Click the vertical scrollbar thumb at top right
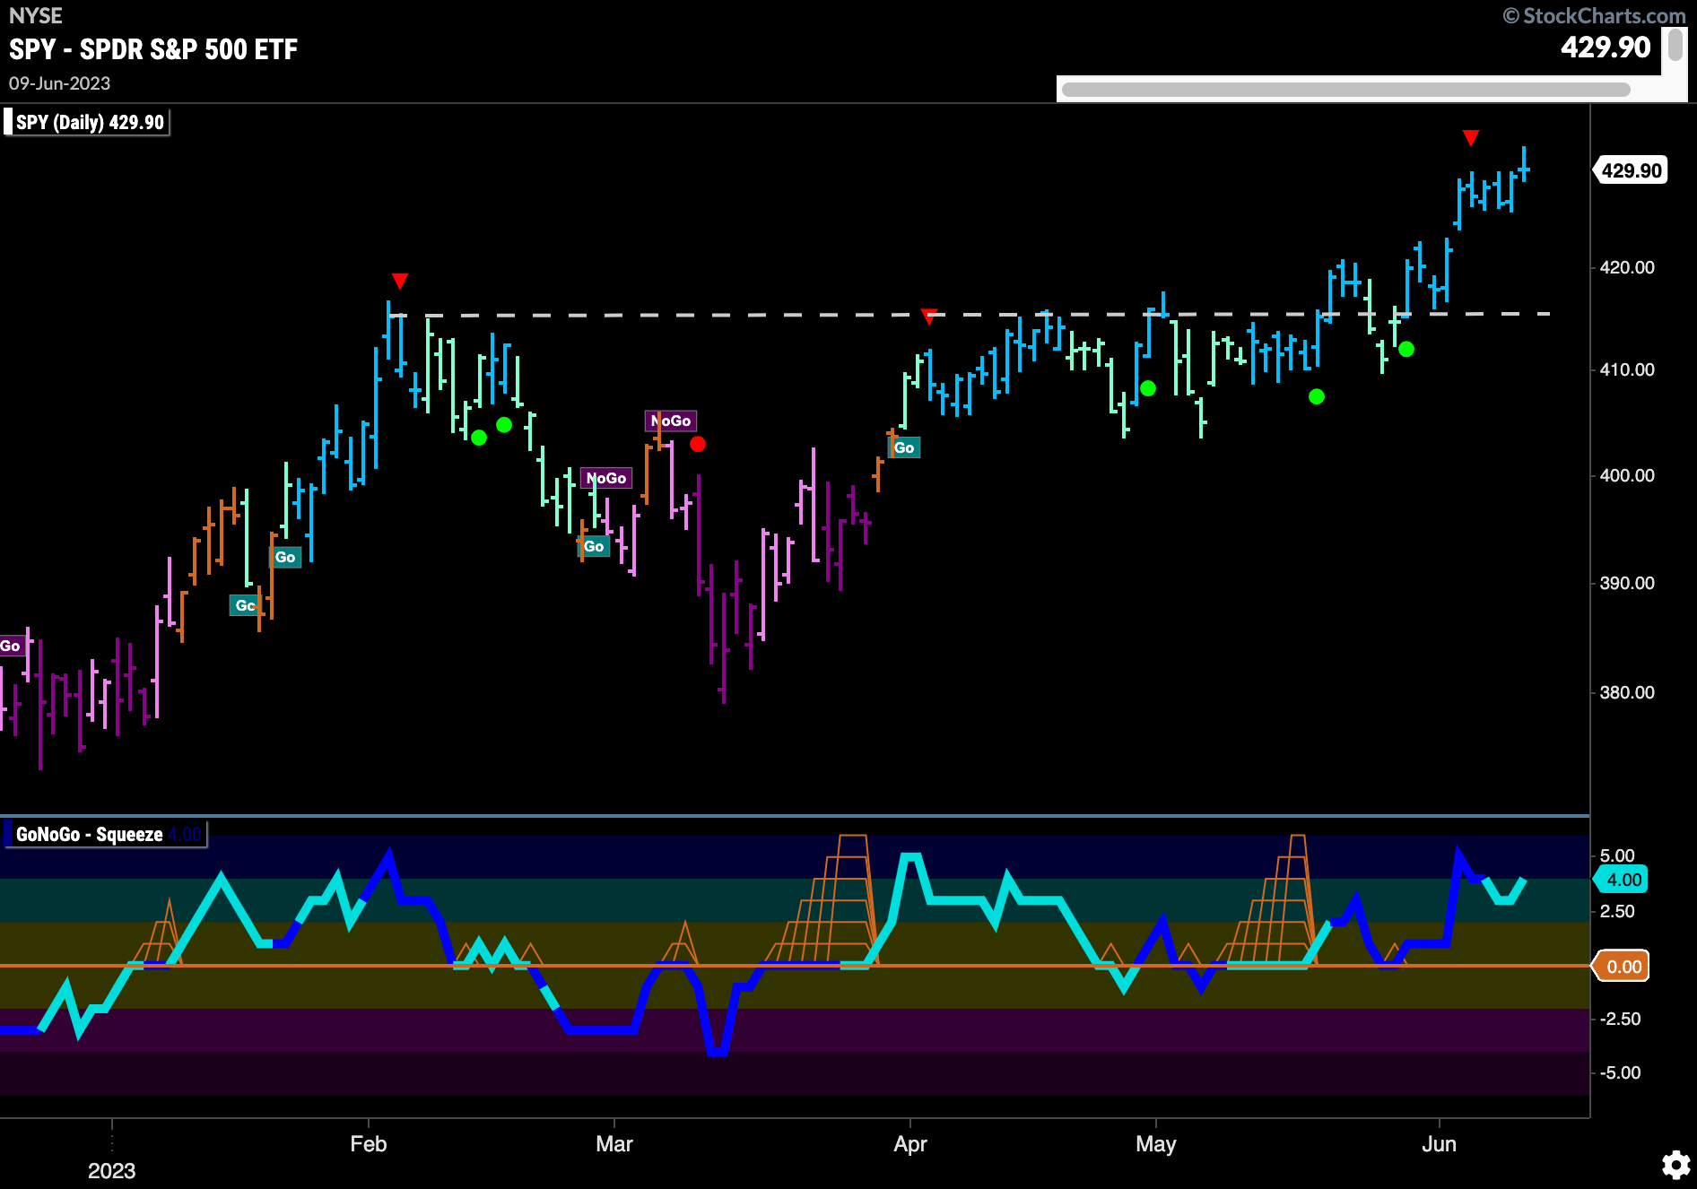Viewport: 1697px width, 1189px height. pyautogui.click(x=1675, y=45)
